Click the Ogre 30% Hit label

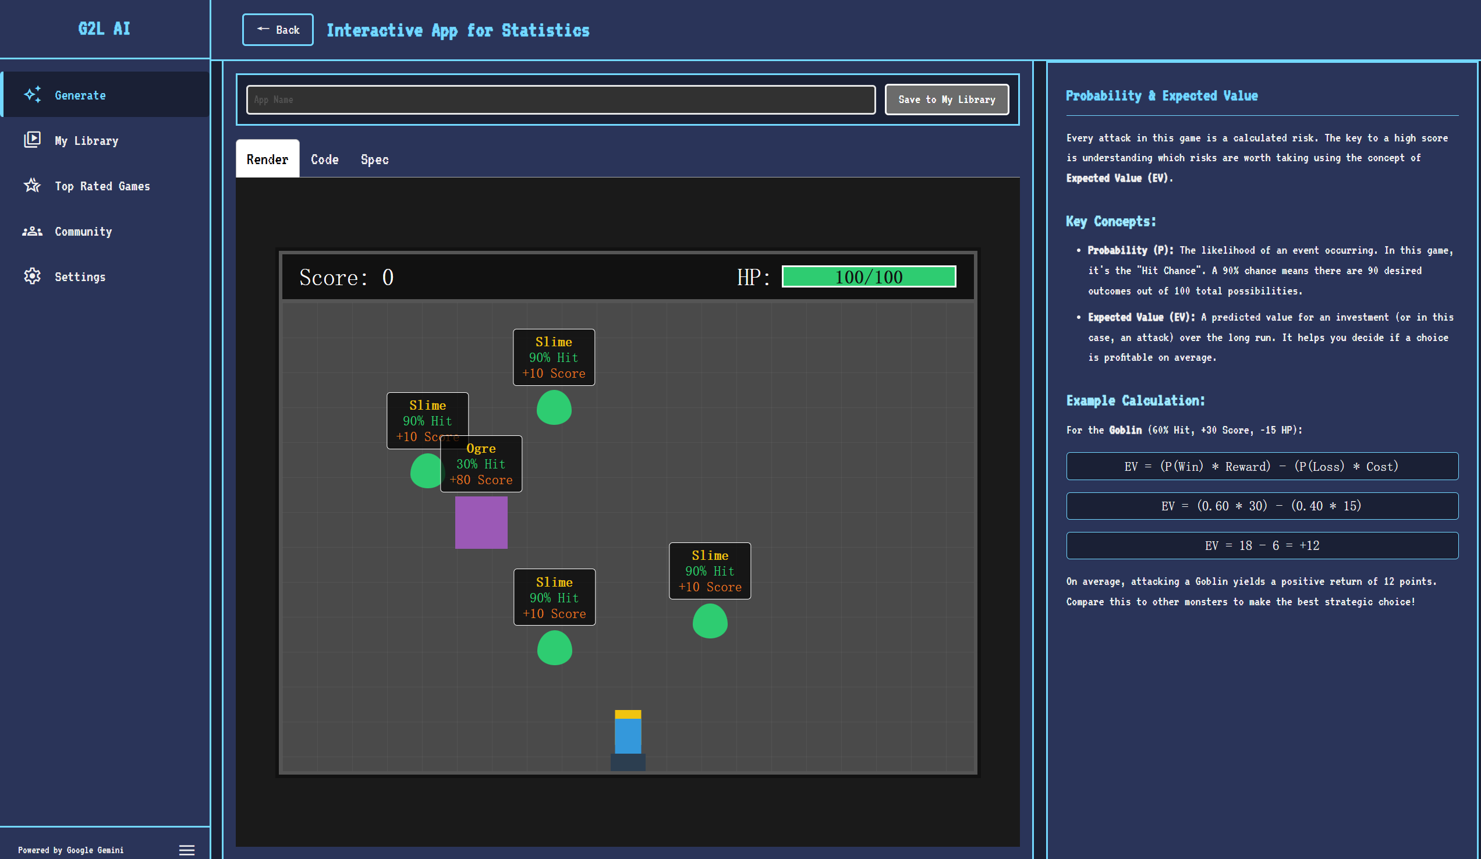pyautogui.click(x=481, y=464)
